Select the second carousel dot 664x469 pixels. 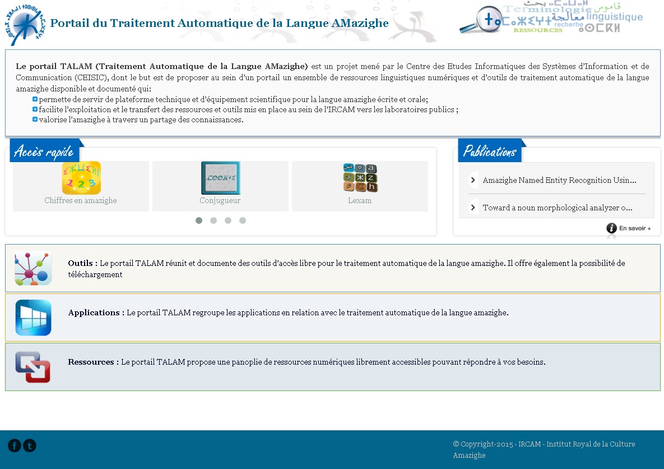coord(213,220)
